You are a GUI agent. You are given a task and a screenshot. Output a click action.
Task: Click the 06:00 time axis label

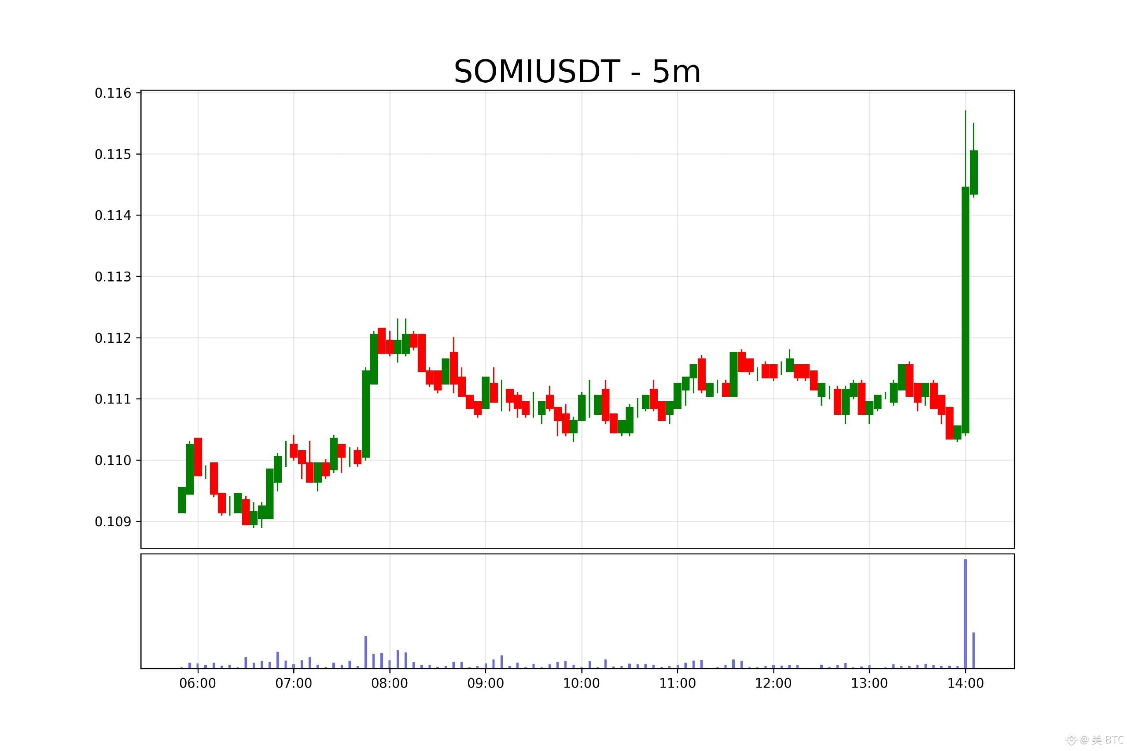pos(197,683)
